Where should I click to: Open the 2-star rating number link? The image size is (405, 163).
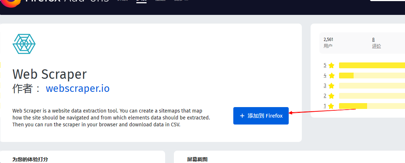(325, 95)
